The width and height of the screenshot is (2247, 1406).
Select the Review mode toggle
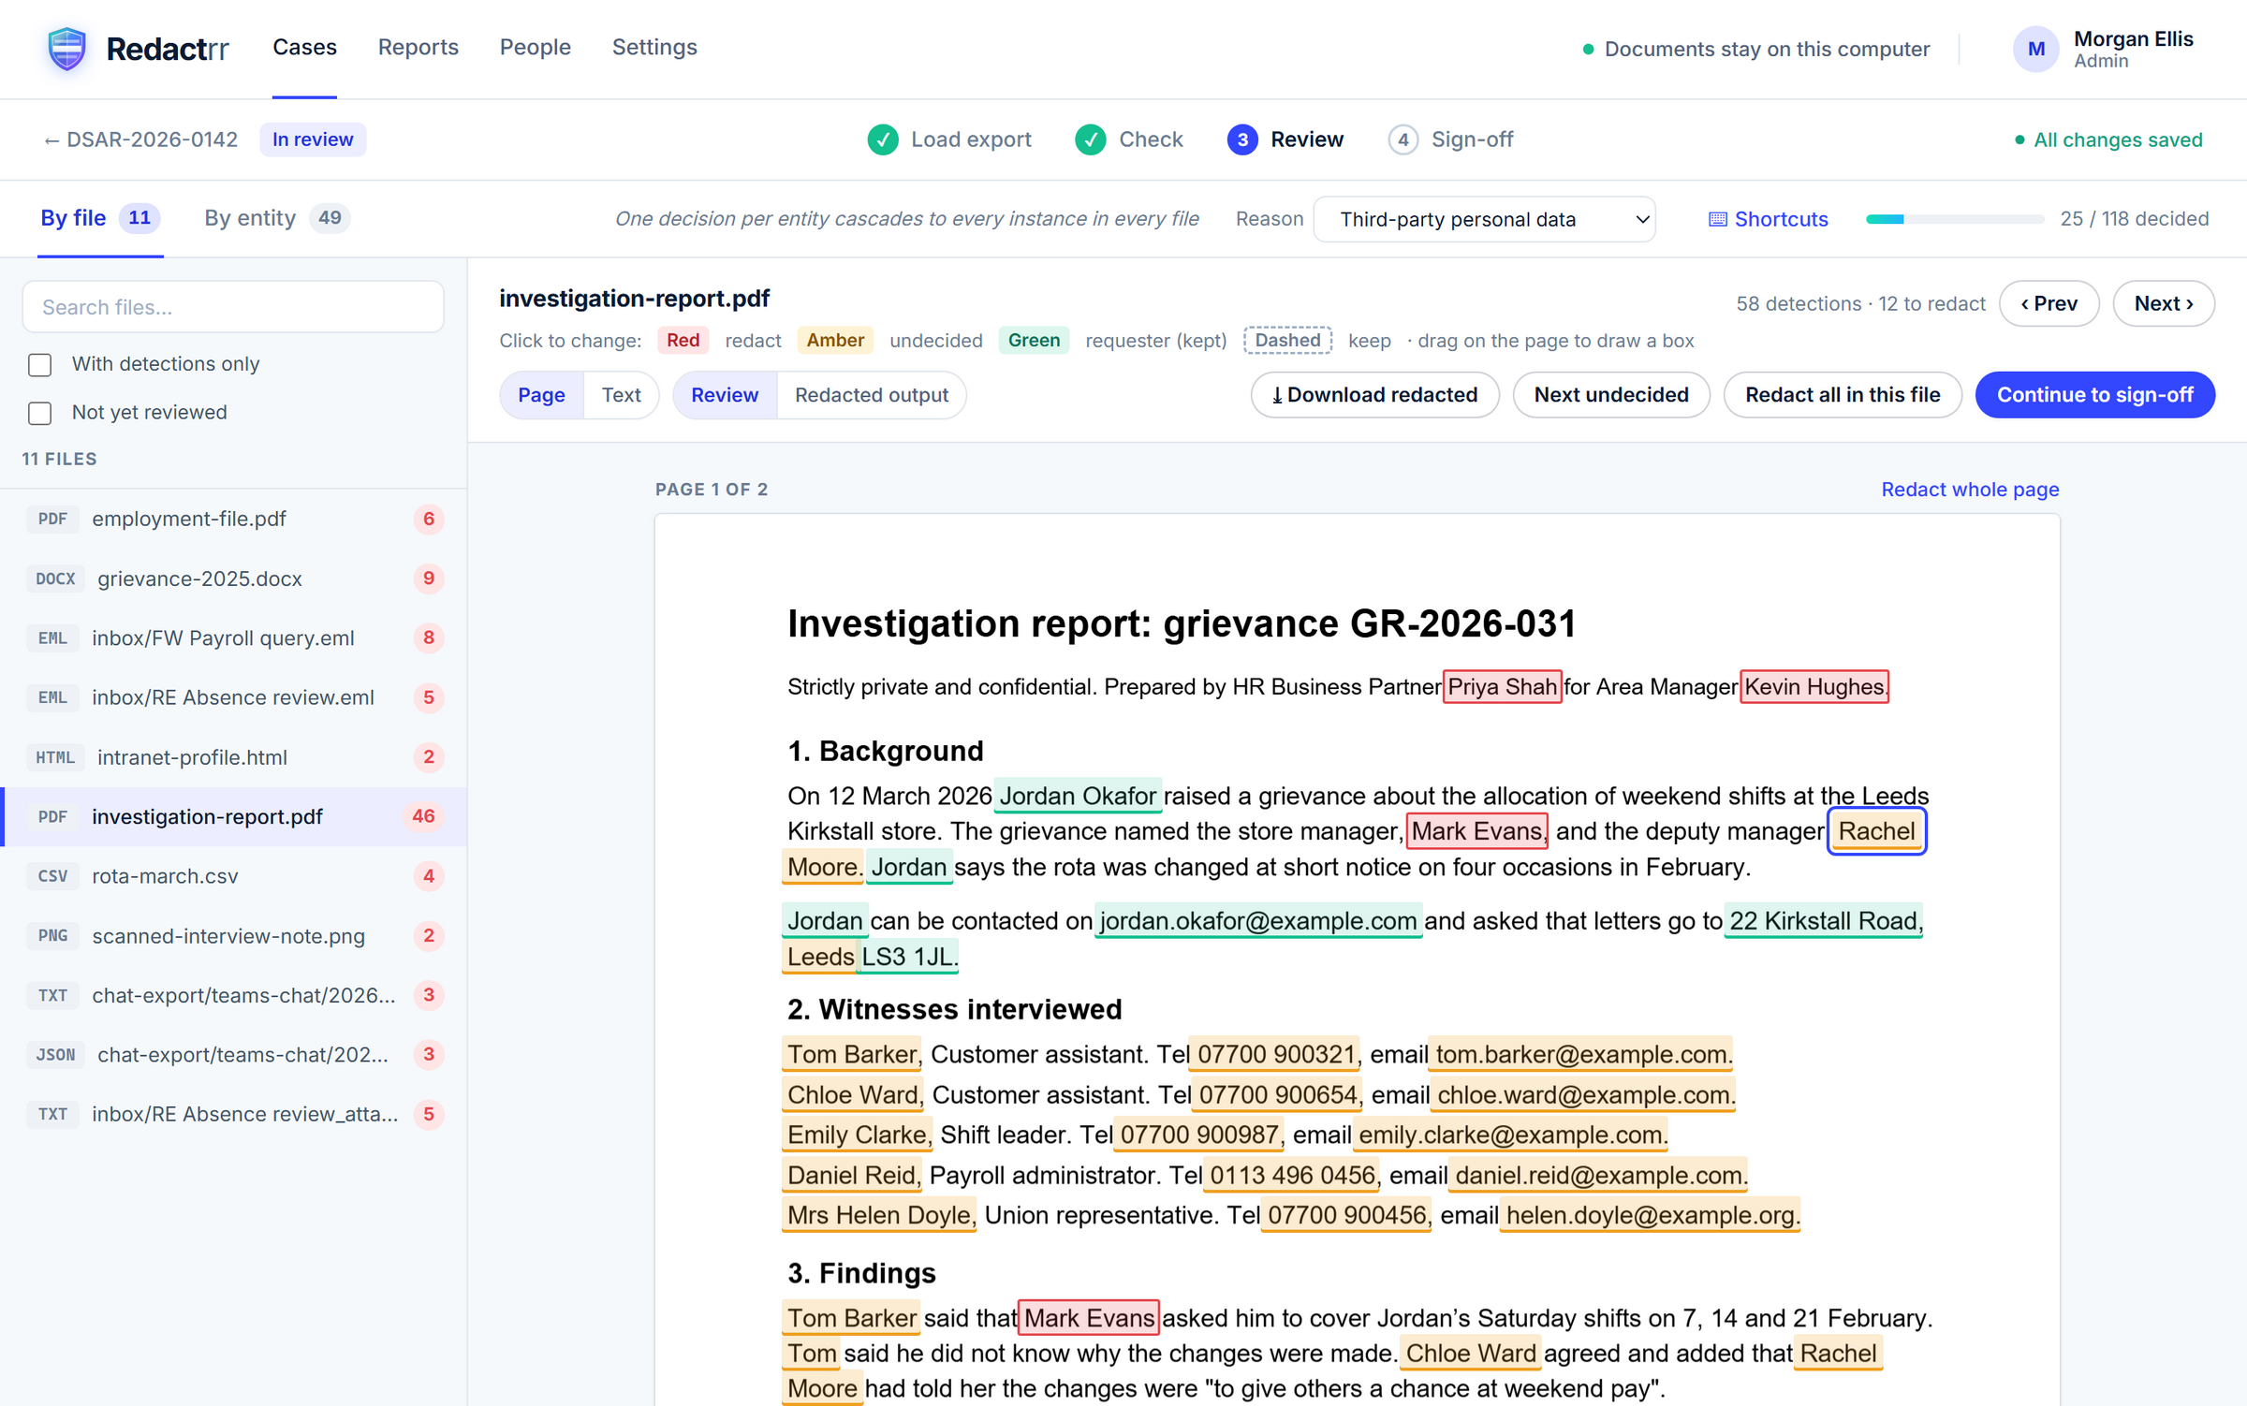click(x=725, y=395)
